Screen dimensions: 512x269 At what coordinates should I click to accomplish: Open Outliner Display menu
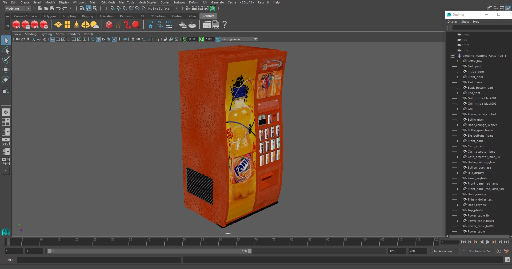point(452,22)
